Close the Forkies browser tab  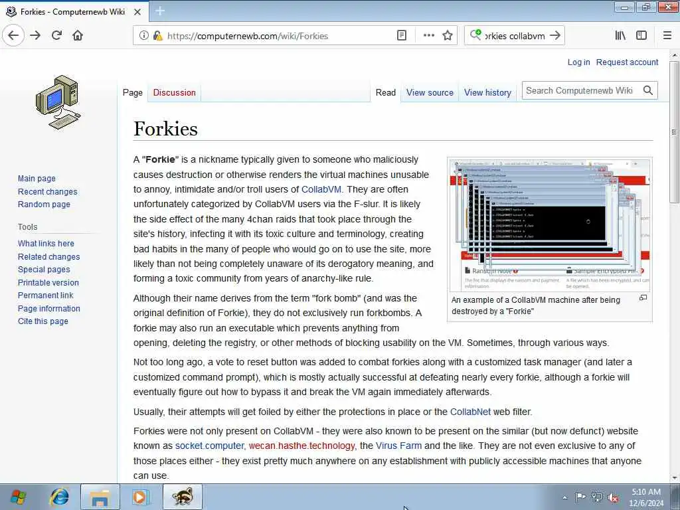pyautogui.click(x=137, y=12)
